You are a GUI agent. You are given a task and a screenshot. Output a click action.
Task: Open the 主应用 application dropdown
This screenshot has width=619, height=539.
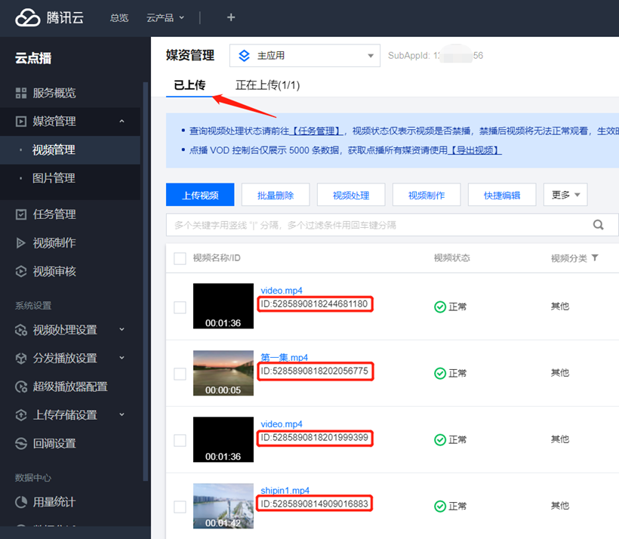pyautogui.click(x=304, y=55)
